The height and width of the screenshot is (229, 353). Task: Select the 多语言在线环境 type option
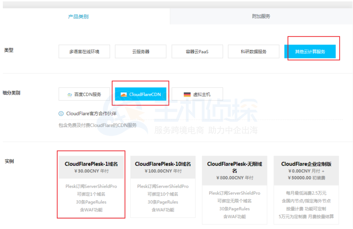84,52
